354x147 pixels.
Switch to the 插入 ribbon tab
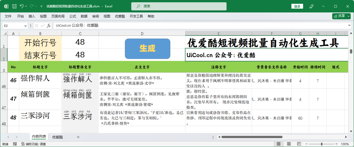32,16
